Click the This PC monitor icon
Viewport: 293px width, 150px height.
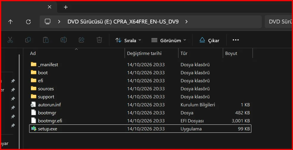[x=48, y=22]
